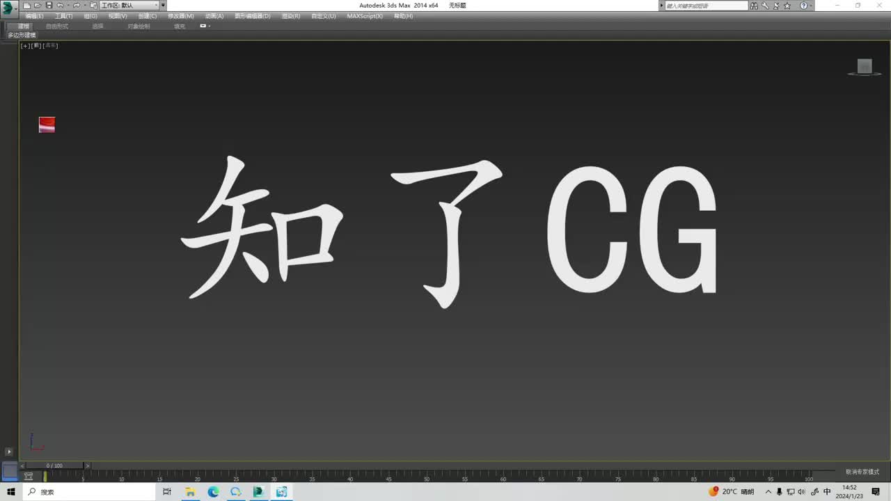Open the wrench Subscription Center icon

(766, 6)
